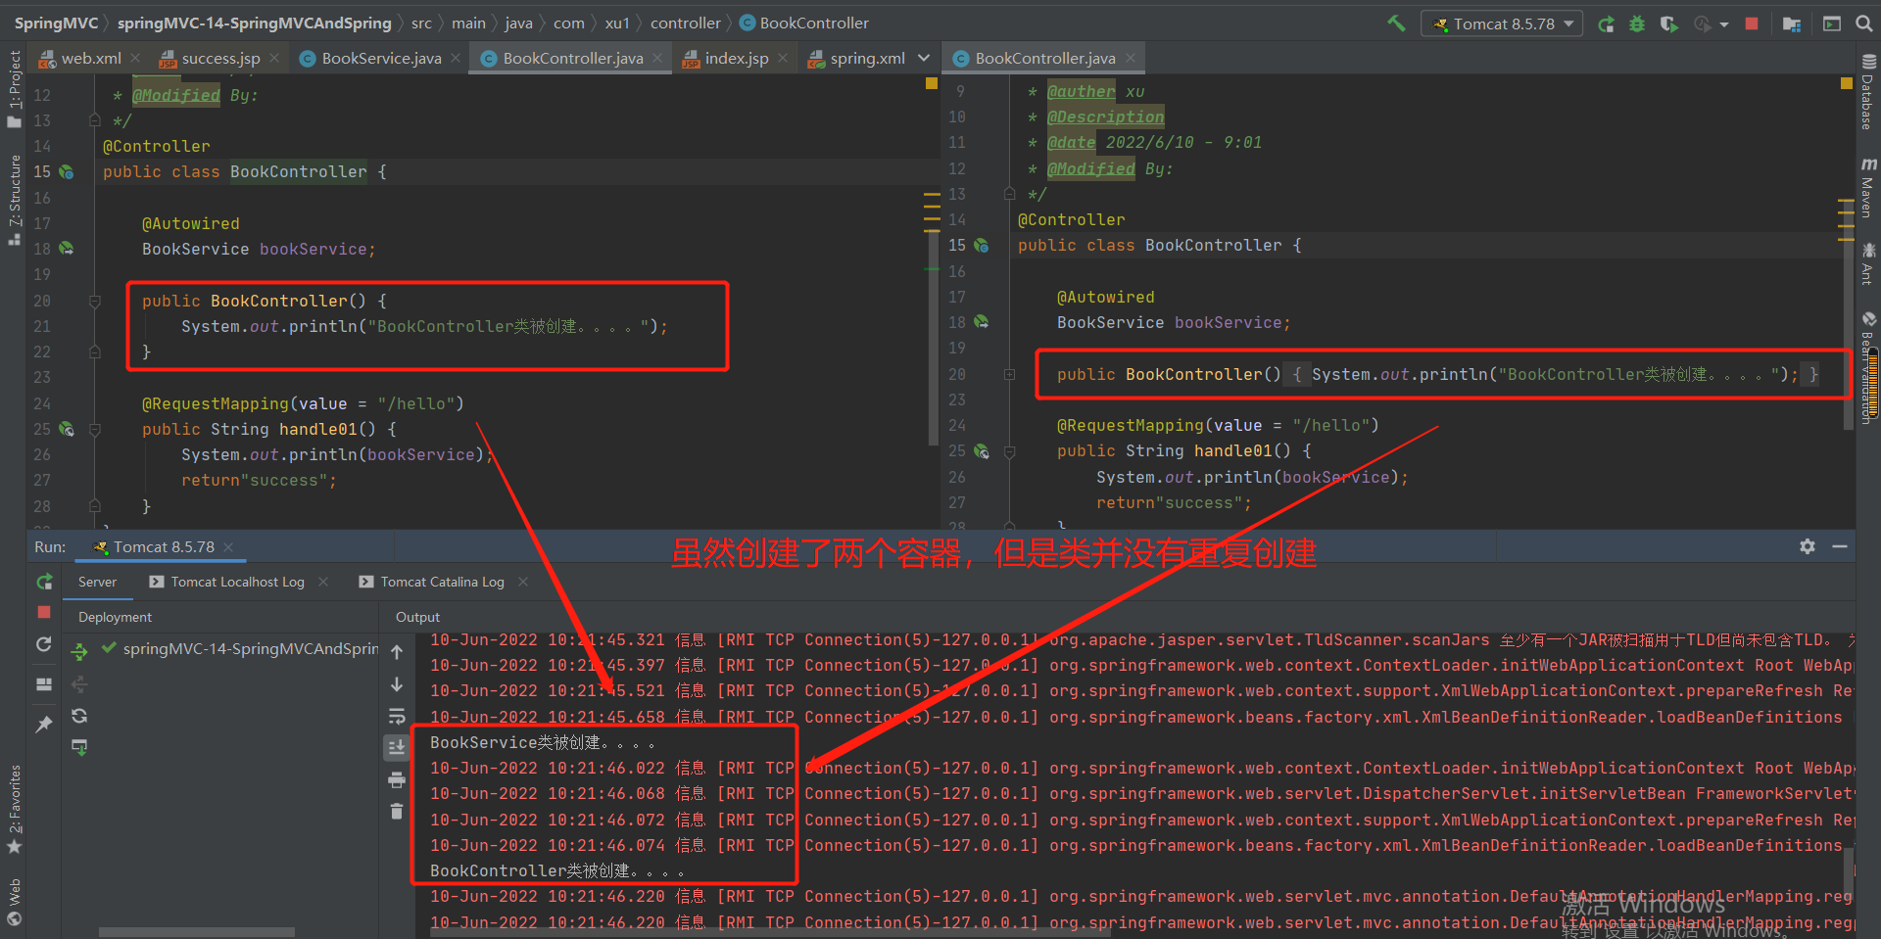Run Tomcat with coverage icon
This screenshot has width=1881, height=939.
[x=1668, y=23]
